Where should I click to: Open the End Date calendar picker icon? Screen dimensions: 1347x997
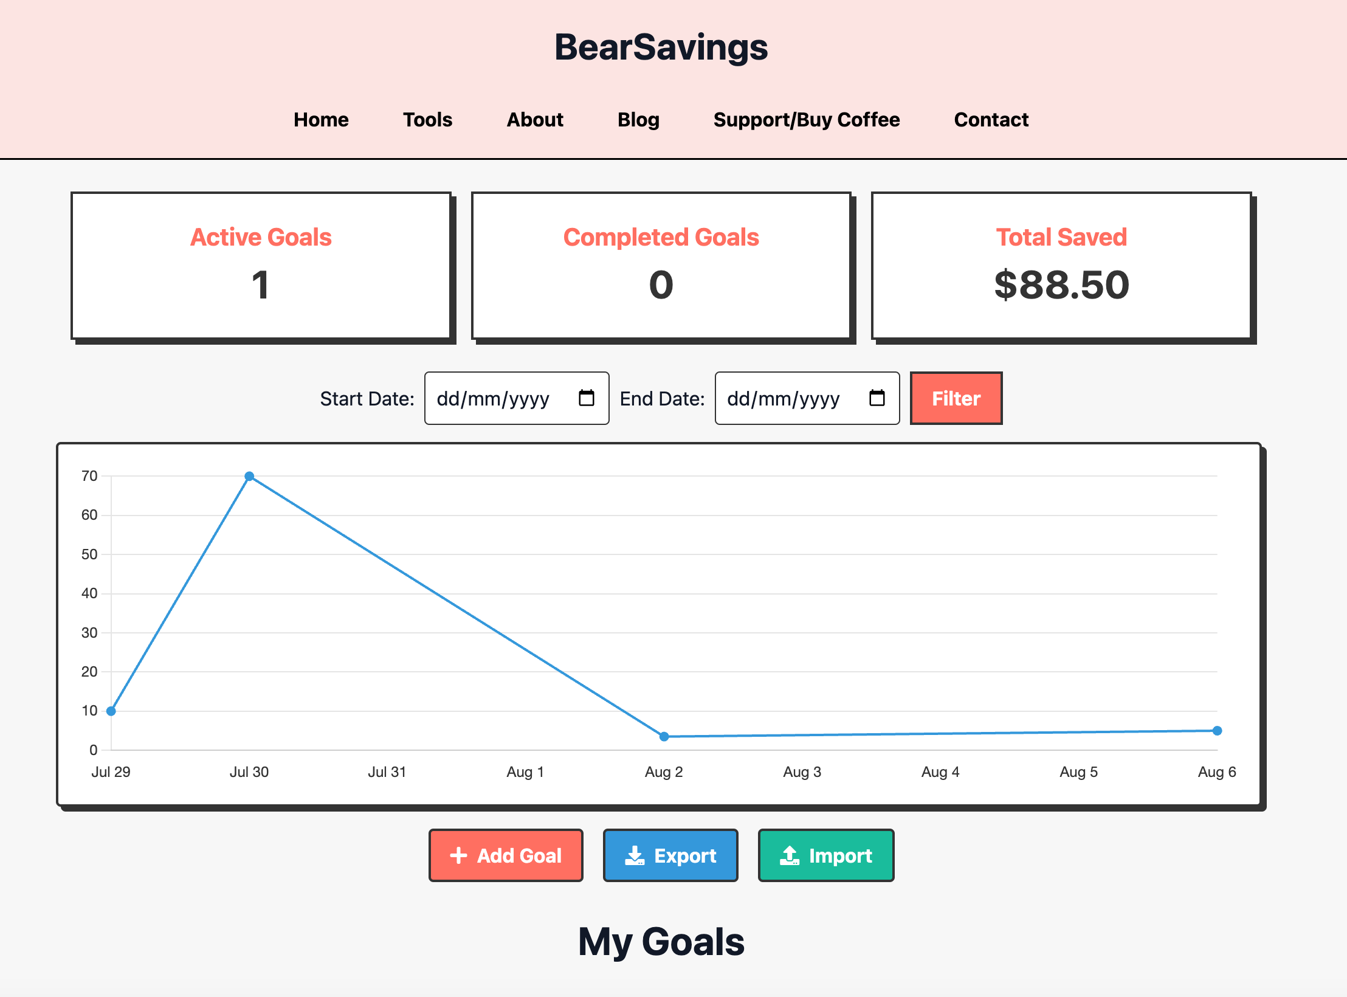click(x=877, y=398)
